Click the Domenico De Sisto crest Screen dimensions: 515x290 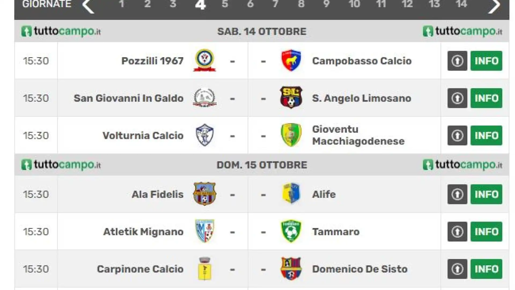pyautogui.click(x=291, y=269)
